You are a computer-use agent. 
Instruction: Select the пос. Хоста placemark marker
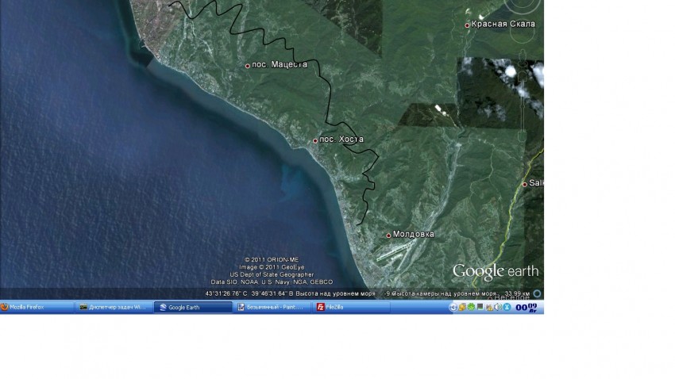click(x=315, y=140)
